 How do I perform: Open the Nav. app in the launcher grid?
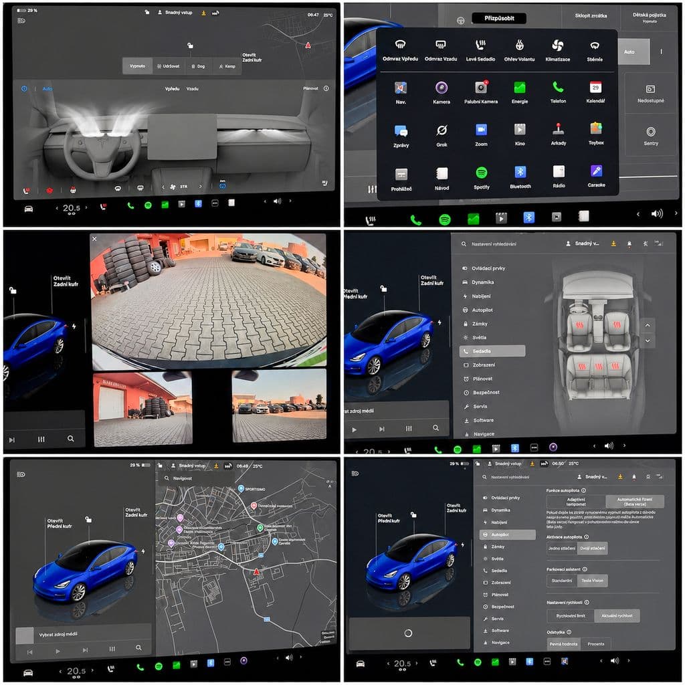[x=401, y=92]
